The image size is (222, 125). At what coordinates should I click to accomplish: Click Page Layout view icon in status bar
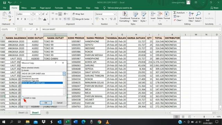[x=183, y=117]
